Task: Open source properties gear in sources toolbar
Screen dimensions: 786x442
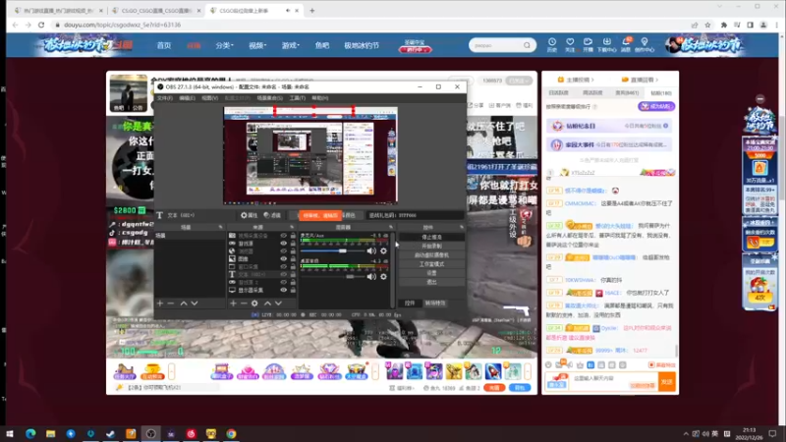Action: [x=254, y=304]
